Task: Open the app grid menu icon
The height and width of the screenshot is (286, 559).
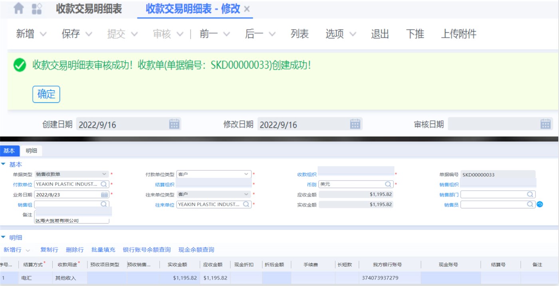Action: pyautogui.click(x=37, y=9)
